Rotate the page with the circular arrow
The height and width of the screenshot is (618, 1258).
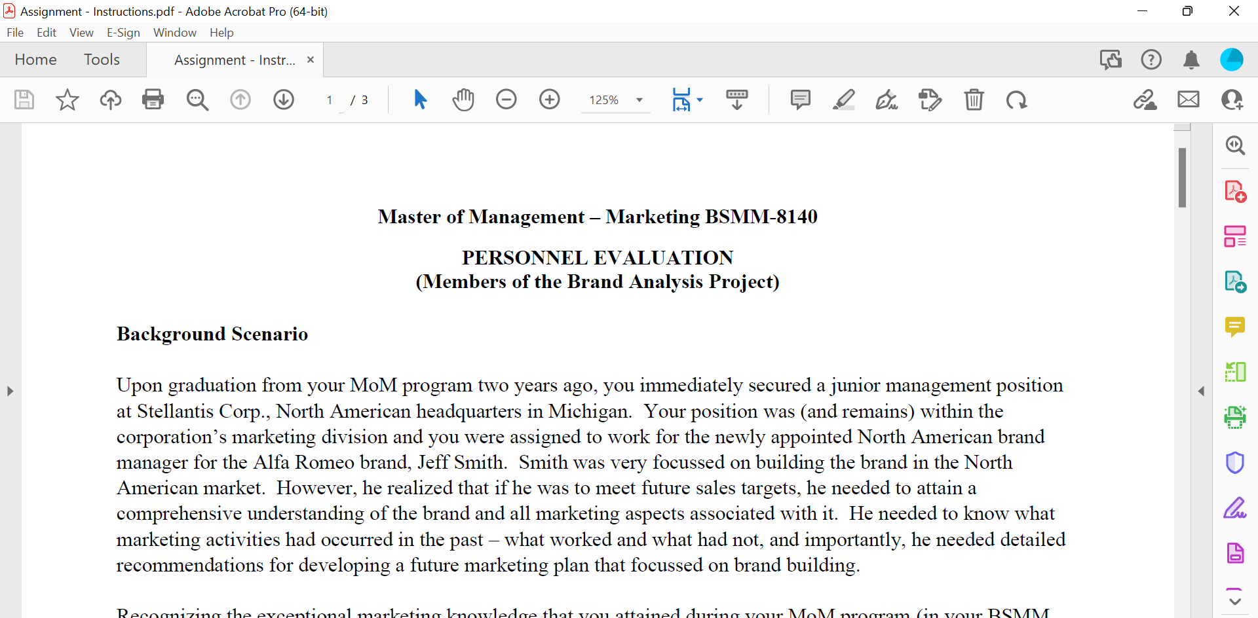[x=1016, y=100]
